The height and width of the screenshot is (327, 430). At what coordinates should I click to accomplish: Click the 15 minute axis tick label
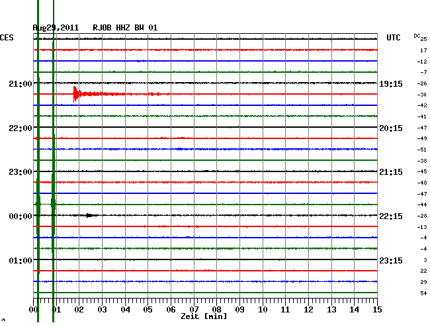pyautogui.click(x=377, y=310)
